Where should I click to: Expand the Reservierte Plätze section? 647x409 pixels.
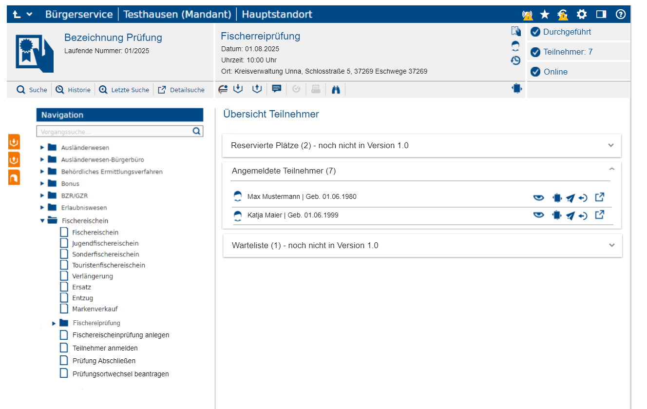coord(611,145)
